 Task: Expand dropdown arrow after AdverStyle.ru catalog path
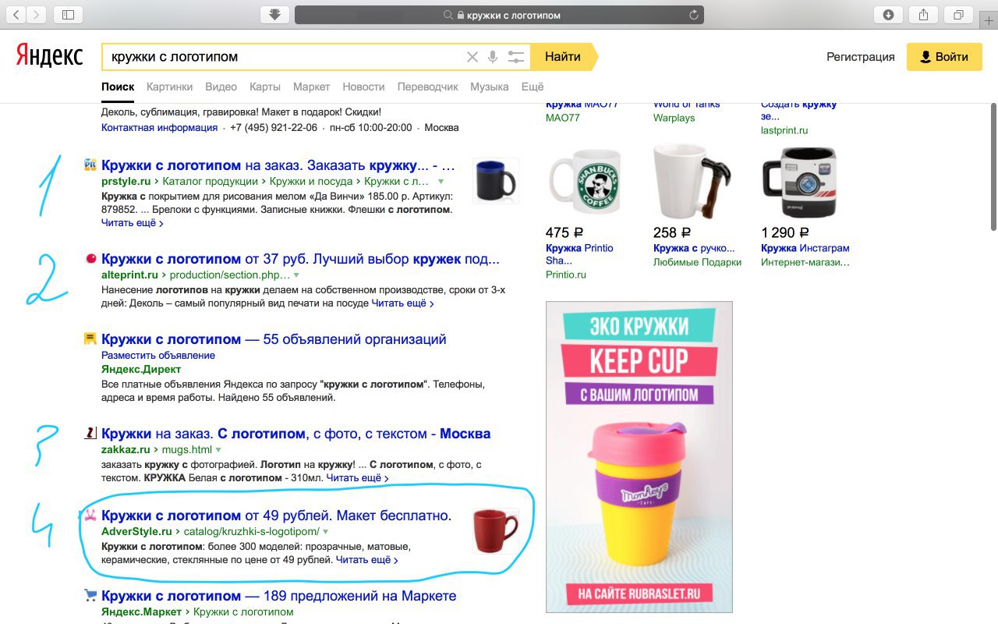tap(326, 532)
